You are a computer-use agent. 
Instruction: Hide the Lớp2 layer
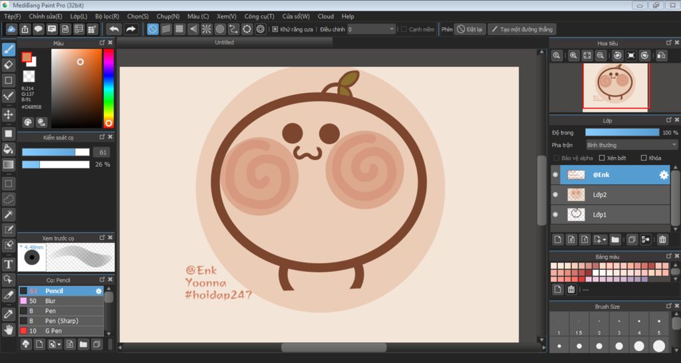555,195
